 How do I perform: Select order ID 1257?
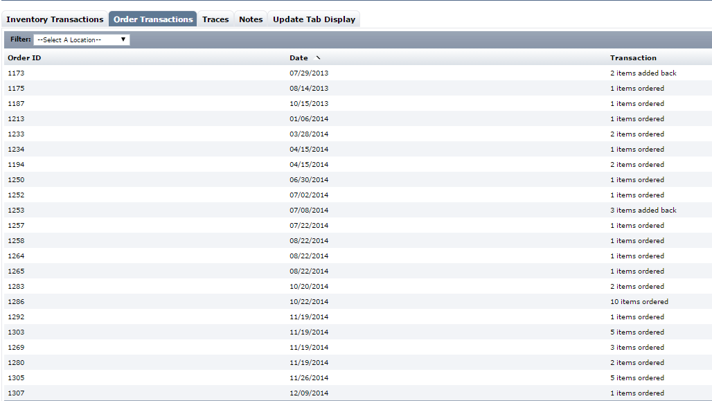16,225
